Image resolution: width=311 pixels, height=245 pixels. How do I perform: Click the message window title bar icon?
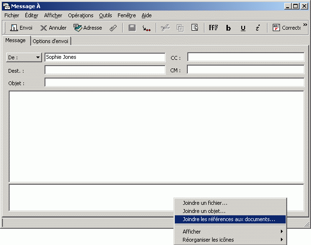pyautogui.click(x=7, y=6)
